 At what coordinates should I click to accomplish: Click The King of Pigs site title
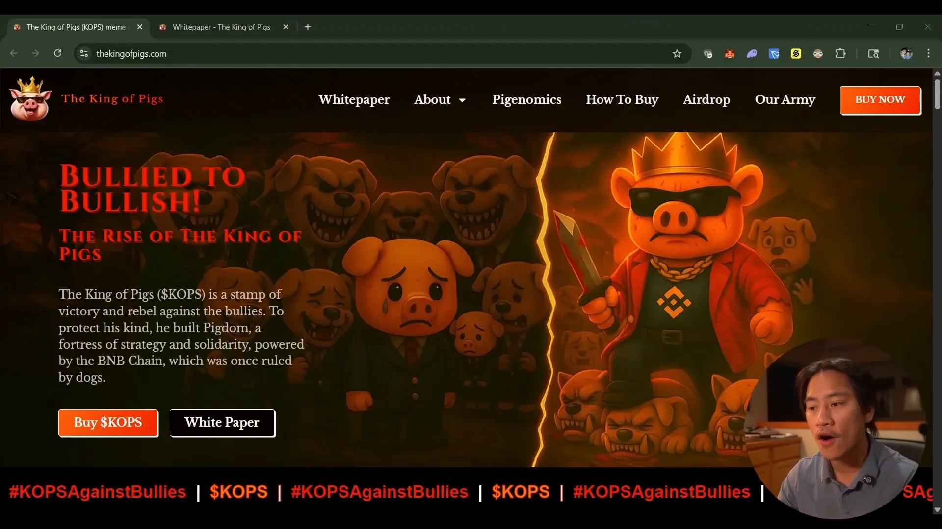pyautogui.click(x=112, y=99)
